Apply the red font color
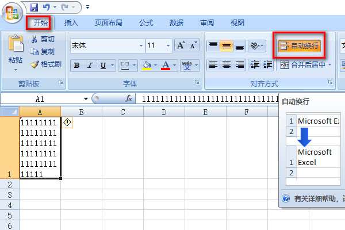The image size is (345, 230). pos(166,66)
